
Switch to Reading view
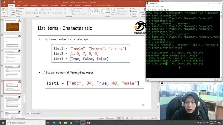click(128, 118)
